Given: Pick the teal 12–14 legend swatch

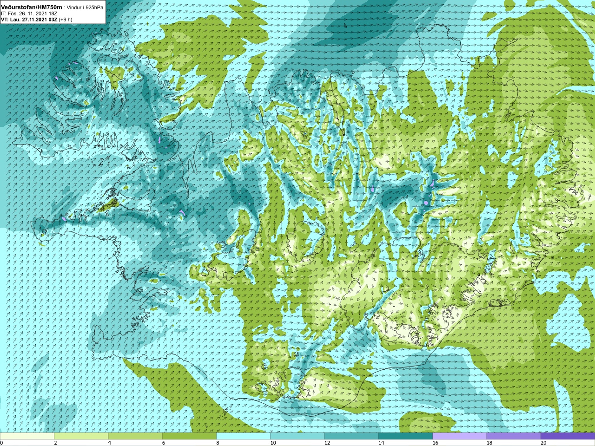Looking at the screenshot, I should [x=351, y=436].
